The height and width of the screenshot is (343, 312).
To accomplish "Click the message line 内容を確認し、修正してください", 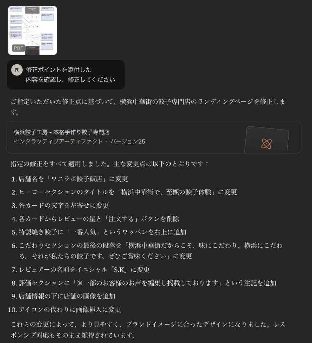I will [70, 80].
